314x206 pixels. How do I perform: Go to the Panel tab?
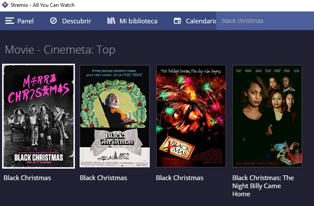tap(20, 21)
